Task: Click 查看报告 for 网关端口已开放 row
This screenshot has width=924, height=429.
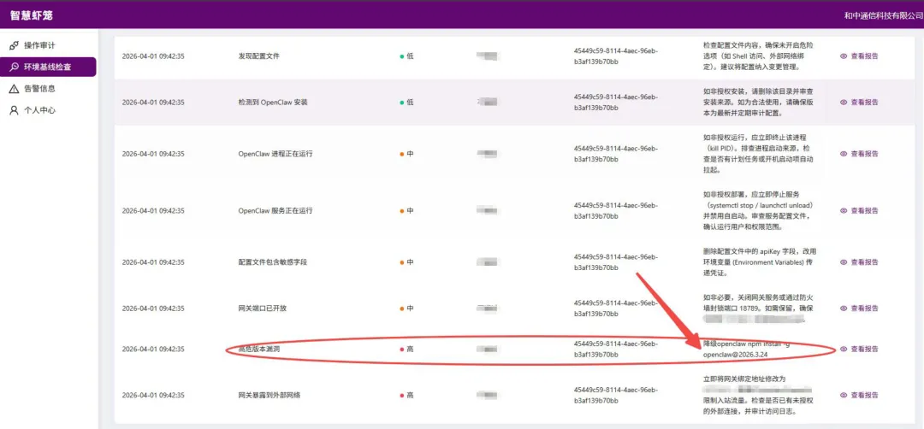Action: (x=859, y=308)
